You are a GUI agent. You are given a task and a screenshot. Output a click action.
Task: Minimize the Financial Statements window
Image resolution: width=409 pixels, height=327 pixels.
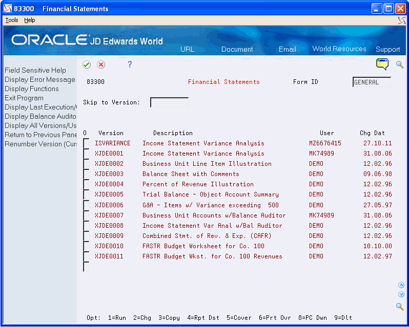coord(376,9)
